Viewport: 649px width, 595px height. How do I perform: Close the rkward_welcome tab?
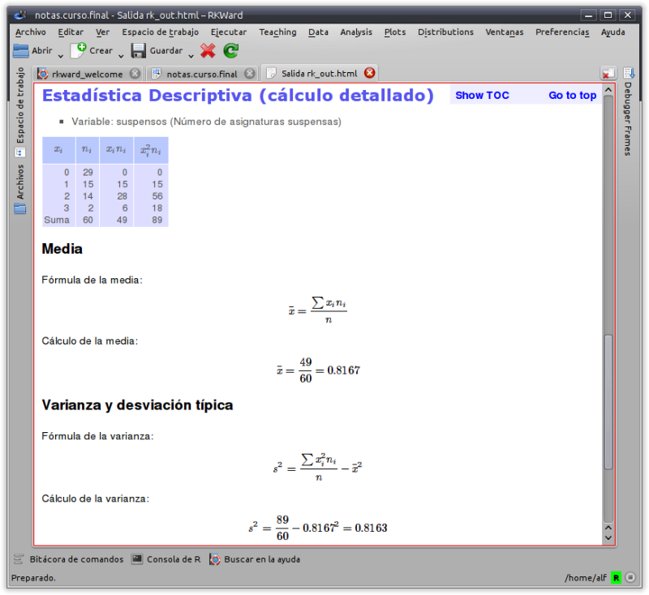tap(135, 74)
